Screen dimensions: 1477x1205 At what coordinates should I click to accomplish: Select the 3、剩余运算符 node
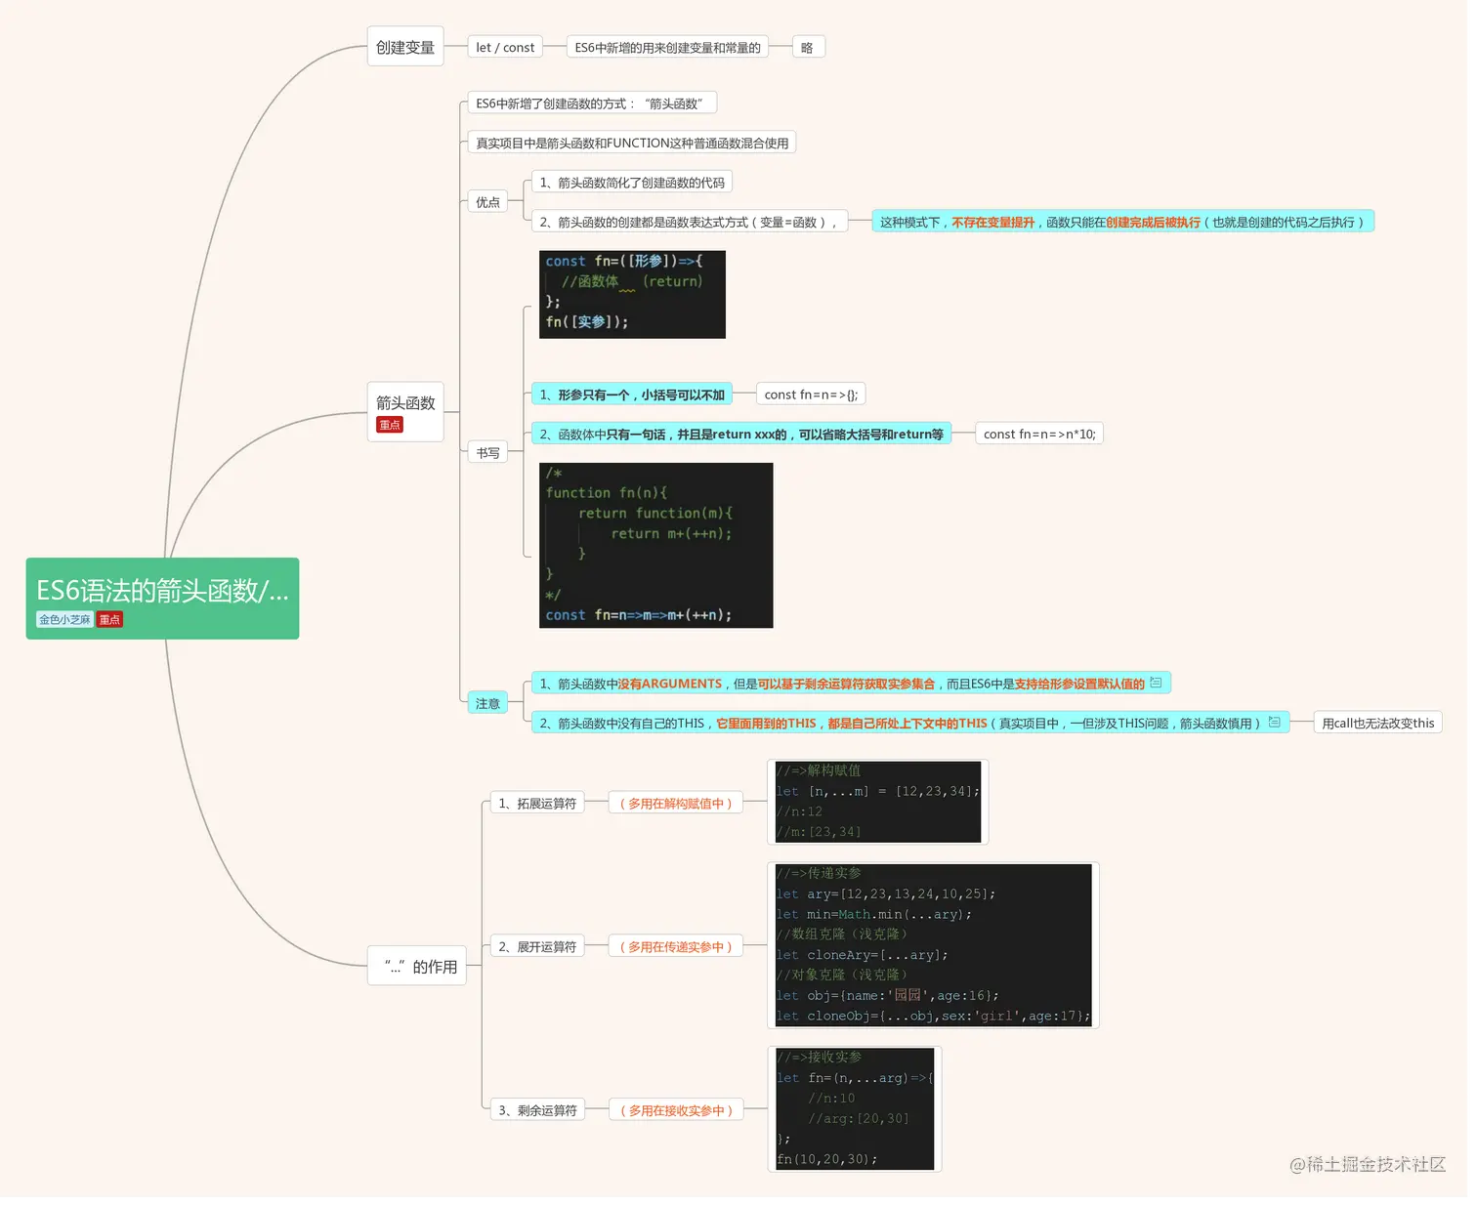(x=537, y=1110)
